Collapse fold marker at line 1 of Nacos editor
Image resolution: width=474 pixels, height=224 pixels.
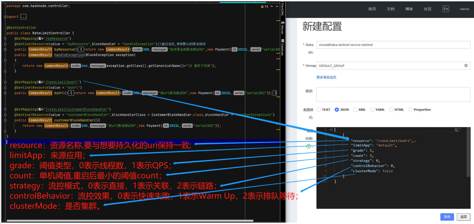tap(331, 130)
